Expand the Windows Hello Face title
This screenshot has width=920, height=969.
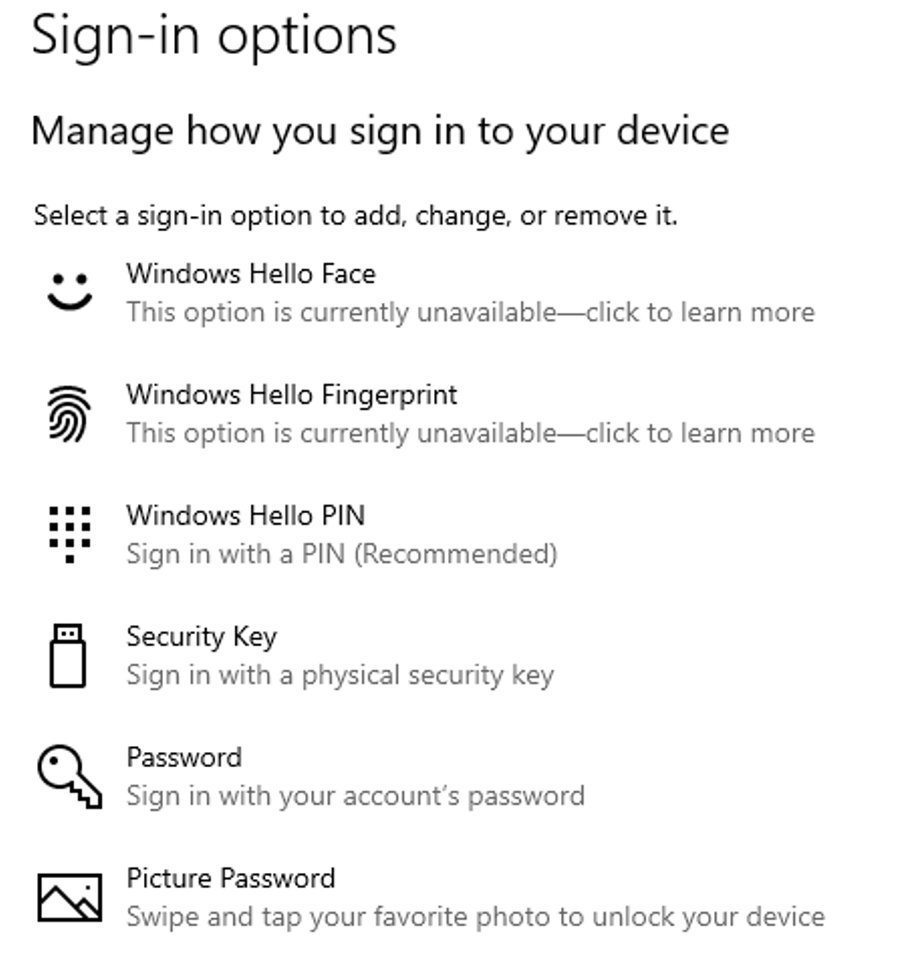(x=251, y=273)
